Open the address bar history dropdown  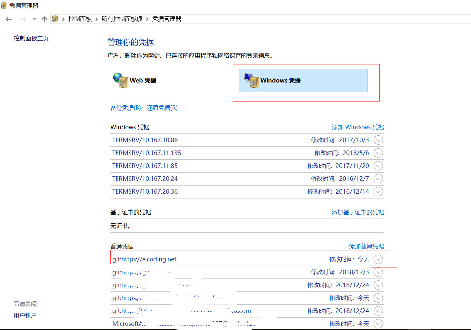[x=35, y=19]
